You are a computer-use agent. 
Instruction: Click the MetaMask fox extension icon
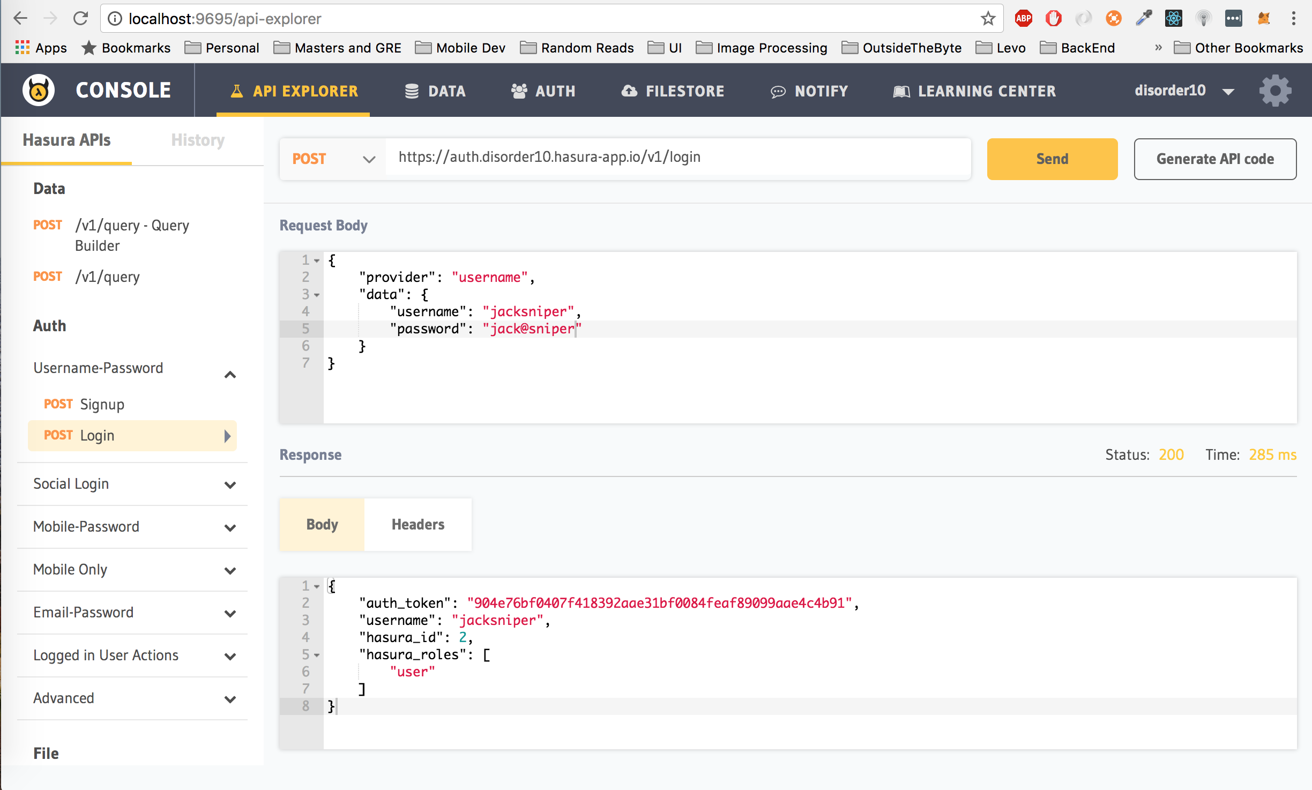point(1263,19)
